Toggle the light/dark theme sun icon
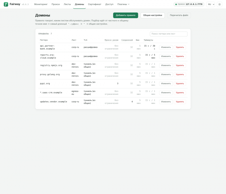 click(219, 4)
